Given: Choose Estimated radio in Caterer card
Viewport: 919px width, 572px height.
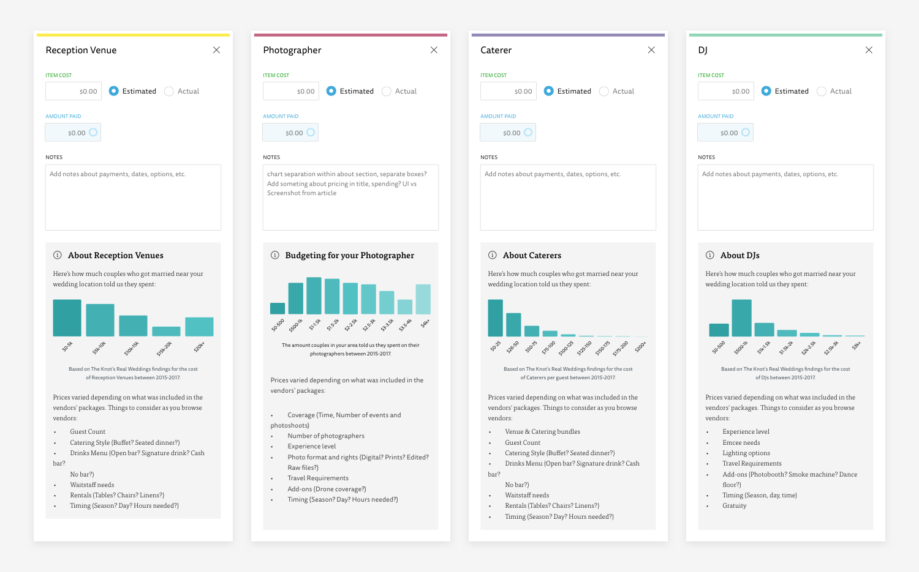Looking at the screenshot, I should click(549, 91).
